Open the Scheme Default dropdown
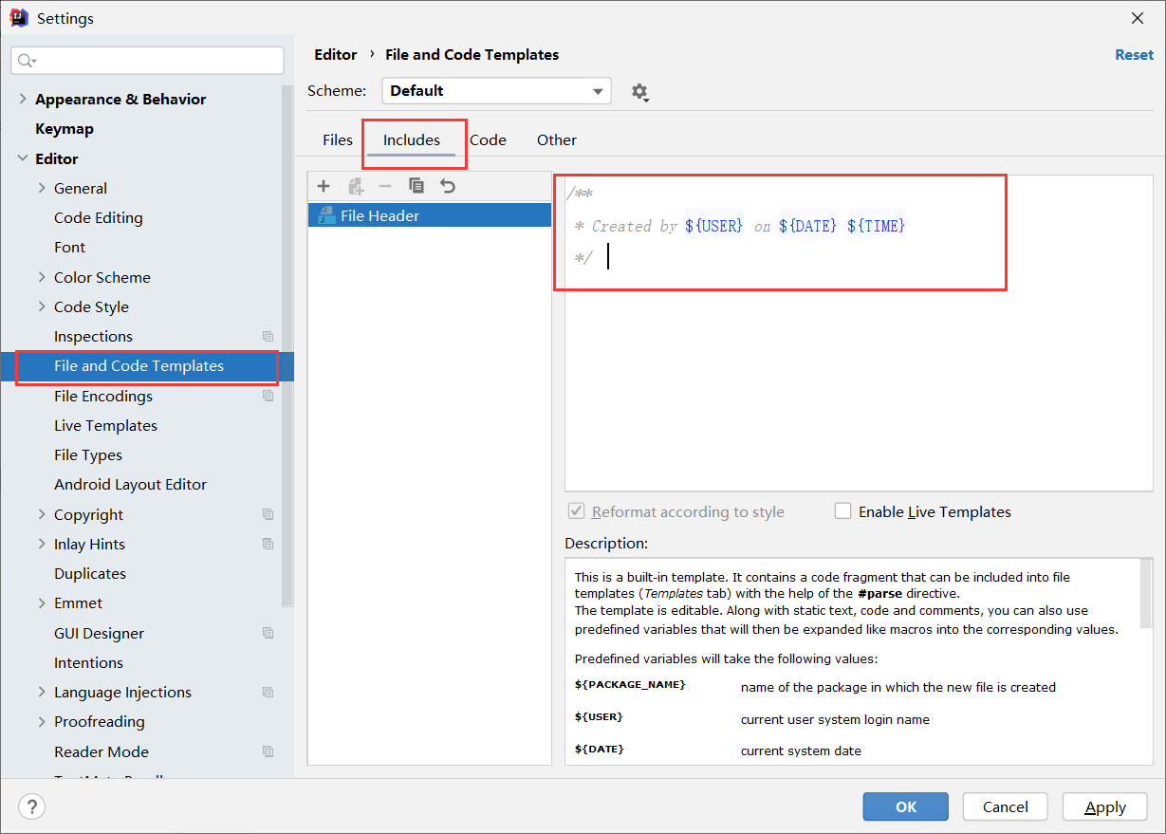This screenshot has height=834, width=1166. click(496, 91)
